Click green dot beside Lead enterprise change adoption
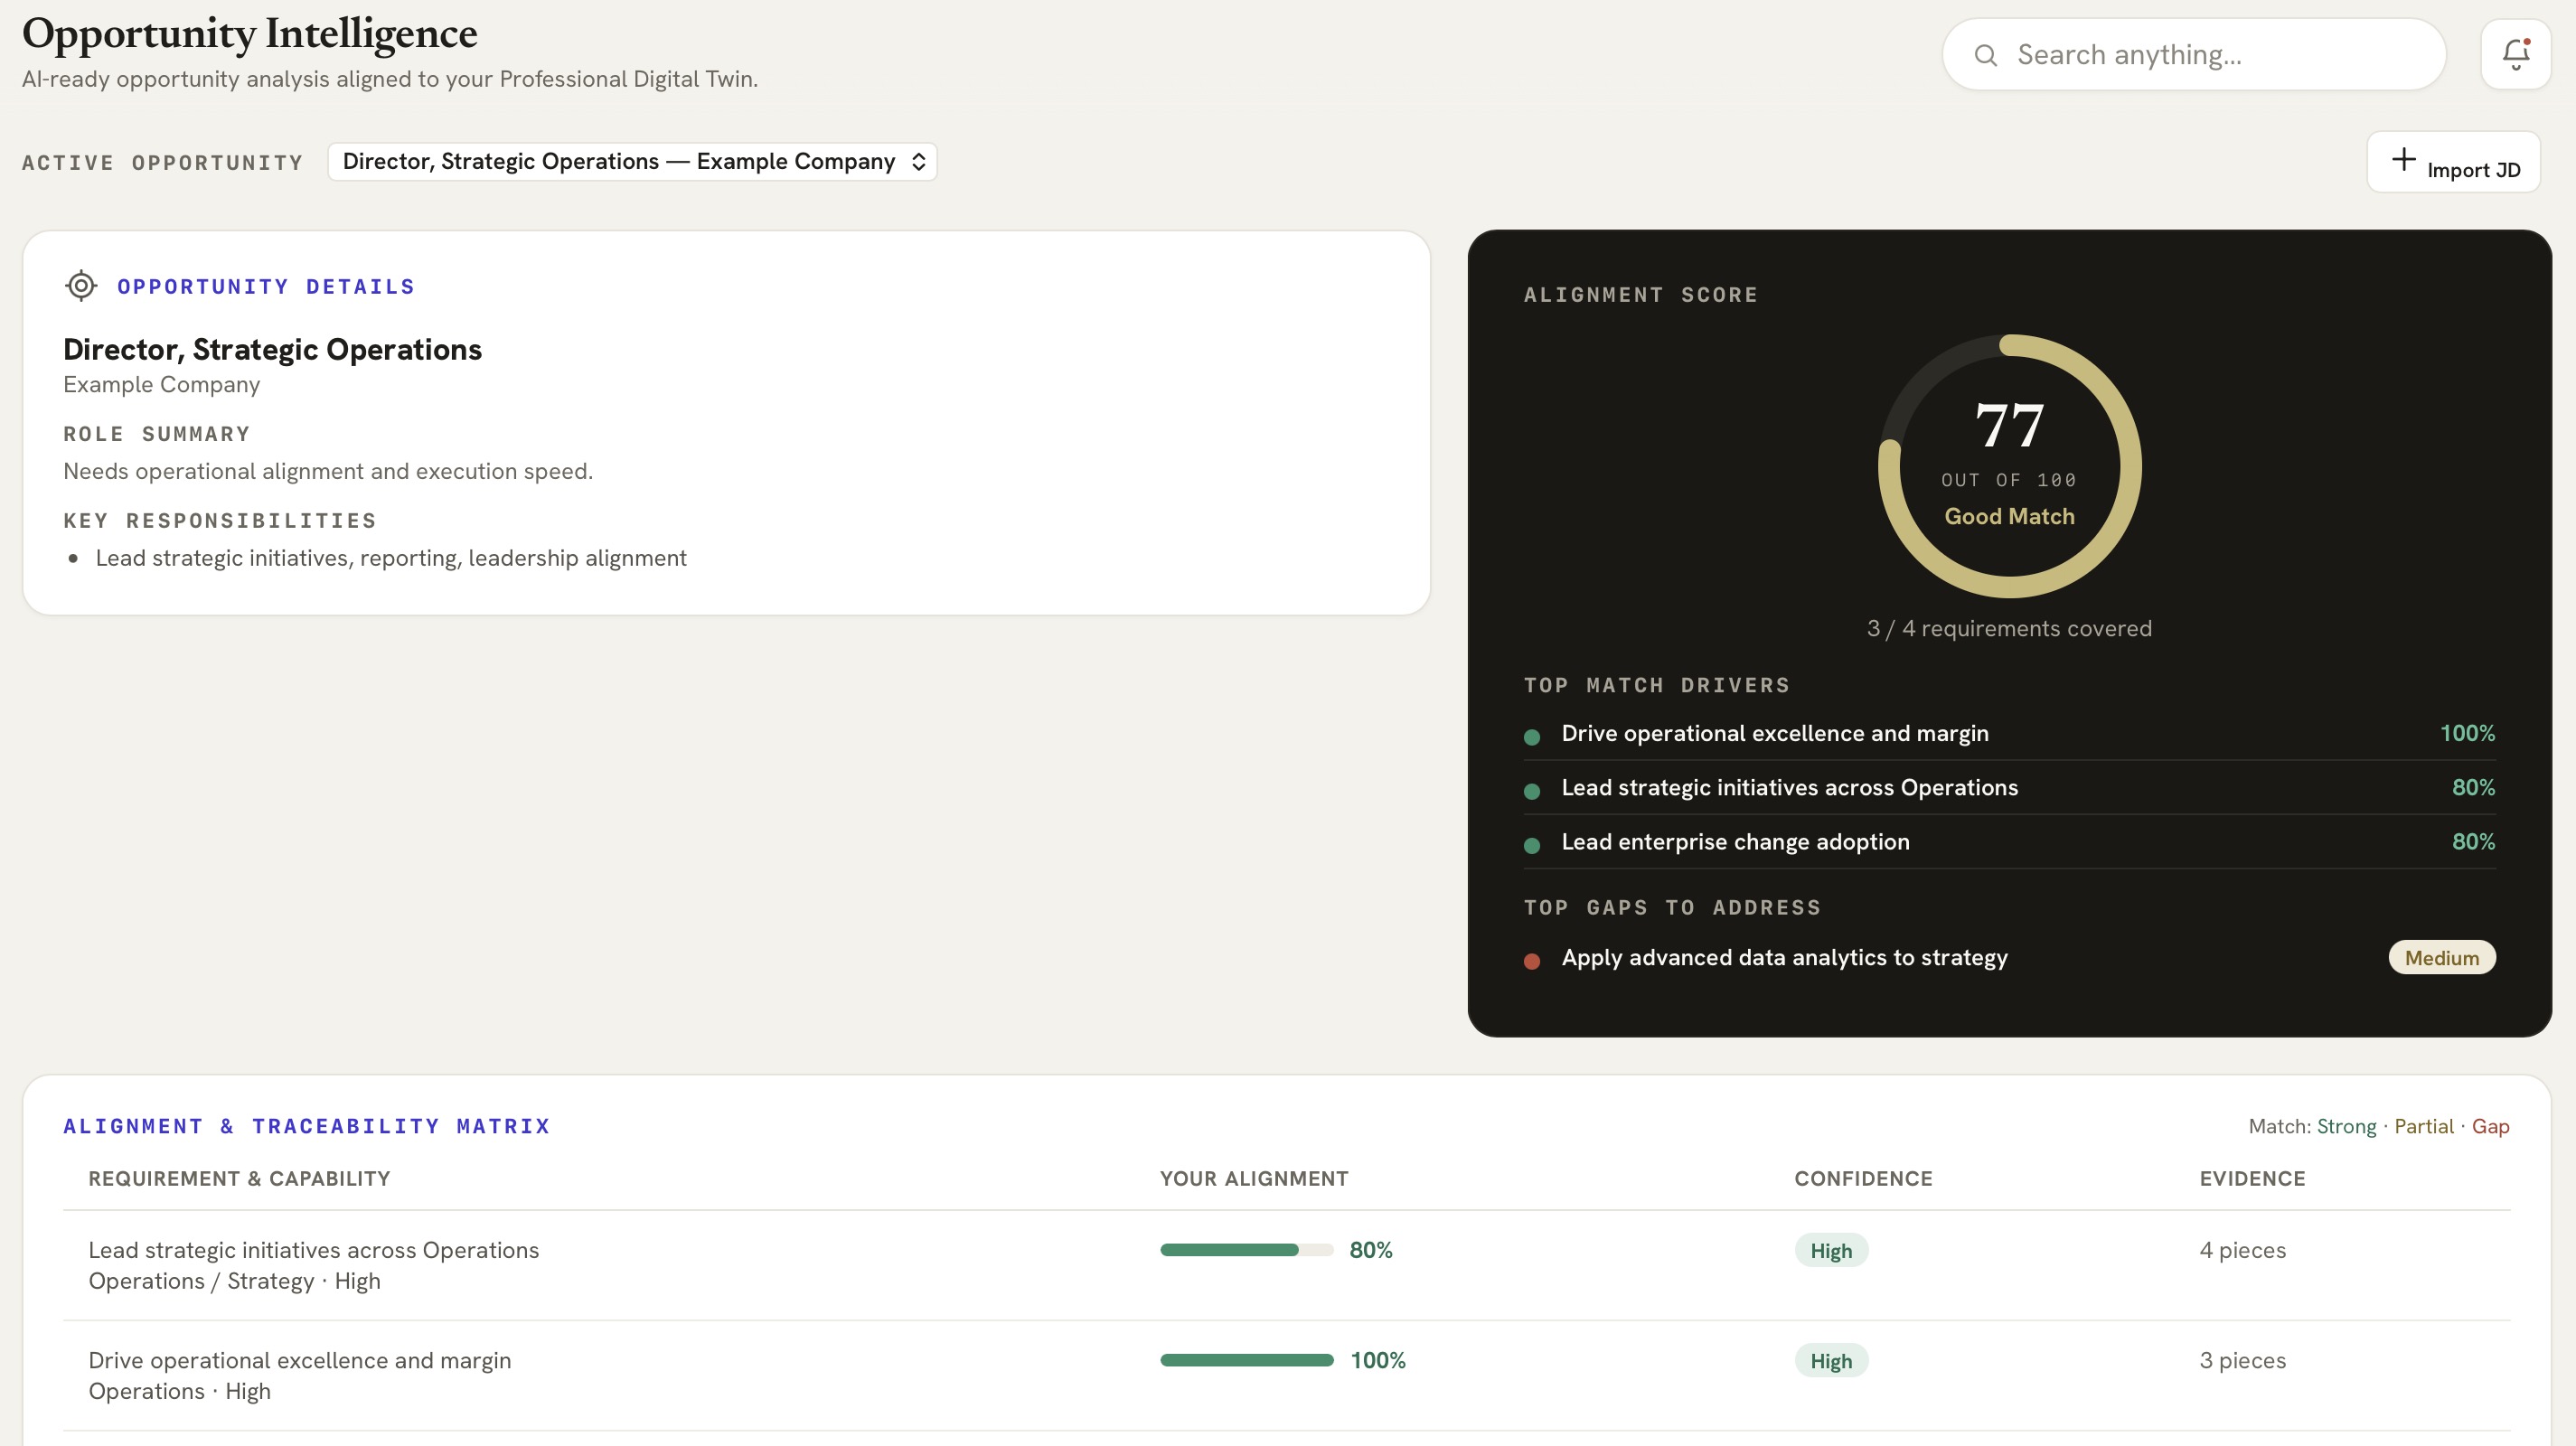Screen dimensions: 2576x1446 click(1532, 845)
